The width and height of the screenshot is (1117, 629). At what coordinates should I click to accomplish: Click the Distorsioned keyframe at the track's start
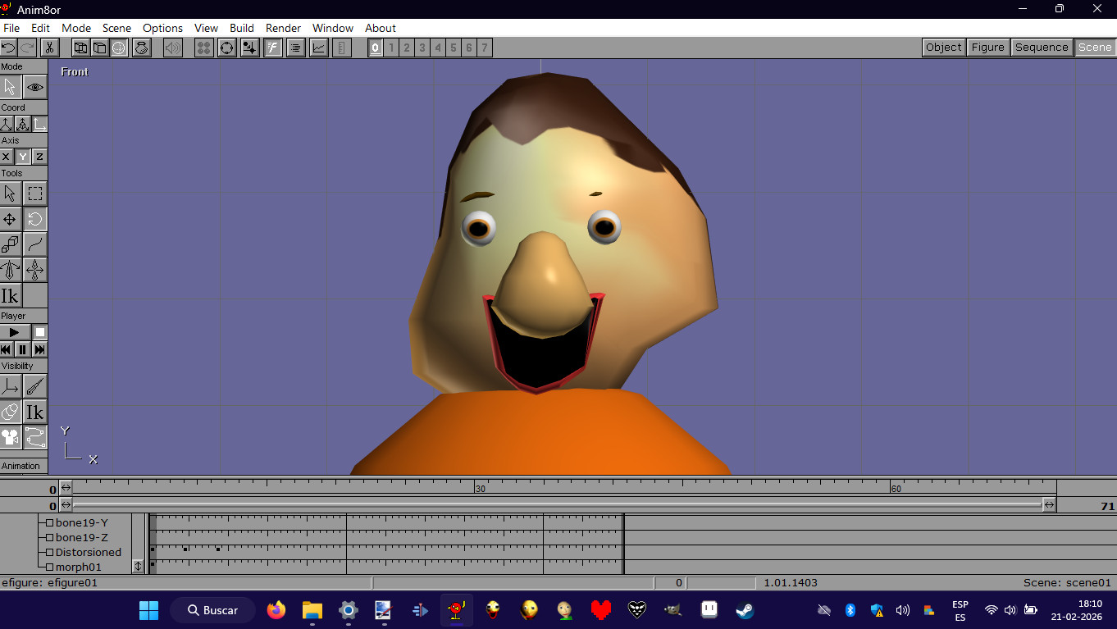[x=153, y=549]
